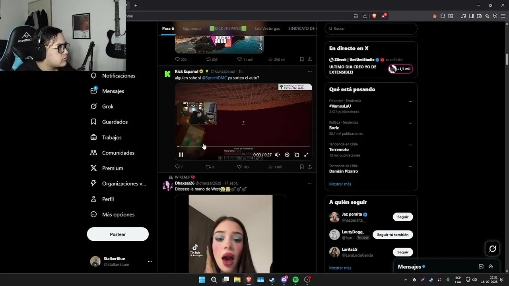Open more options on the Kick Español post
The width and height of the screenshot is (509, 286).
[x=310, y=71]
